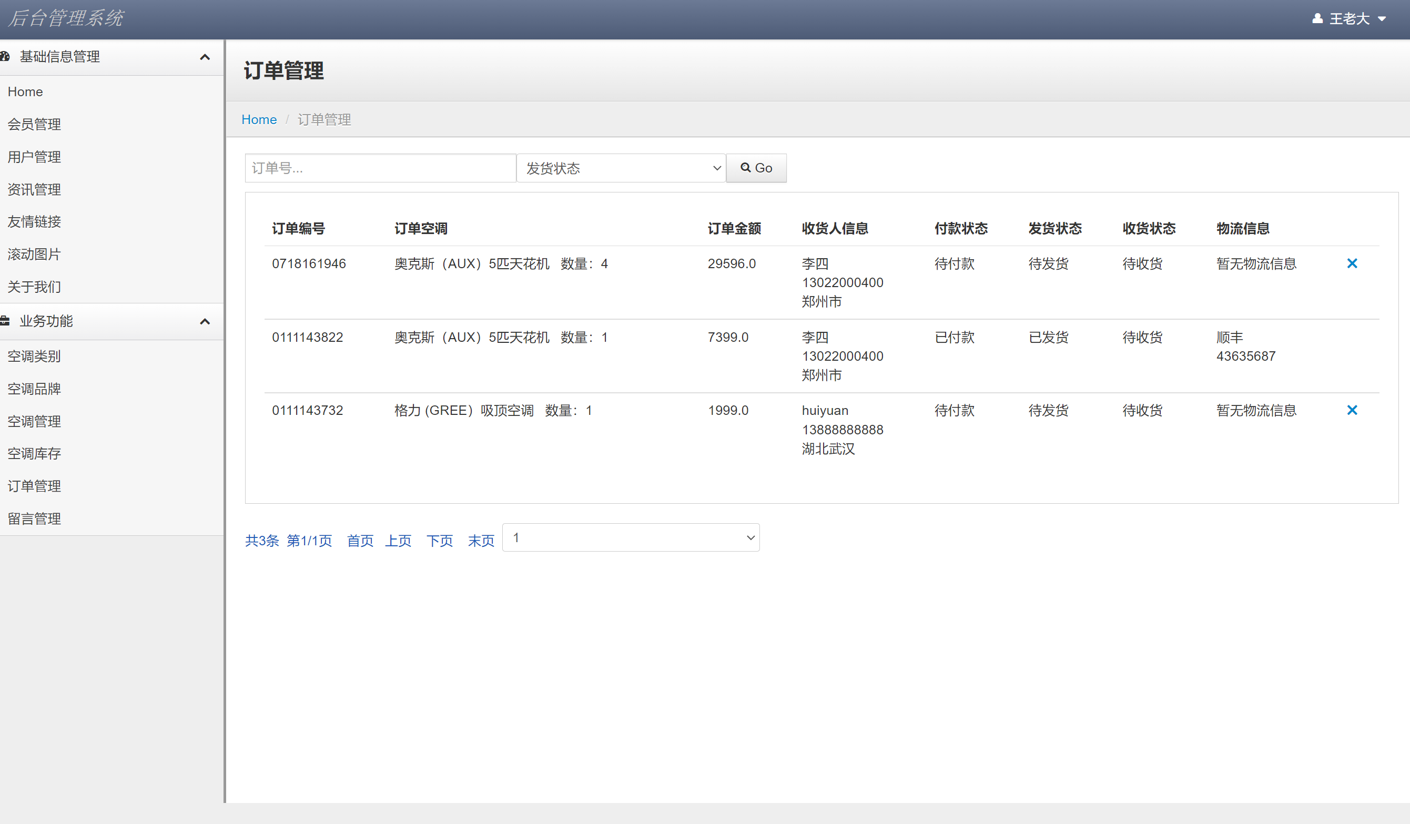Select 空调品牌 in the sidebar
This screenshot has height=824, width=1410.
coord(34,389)
